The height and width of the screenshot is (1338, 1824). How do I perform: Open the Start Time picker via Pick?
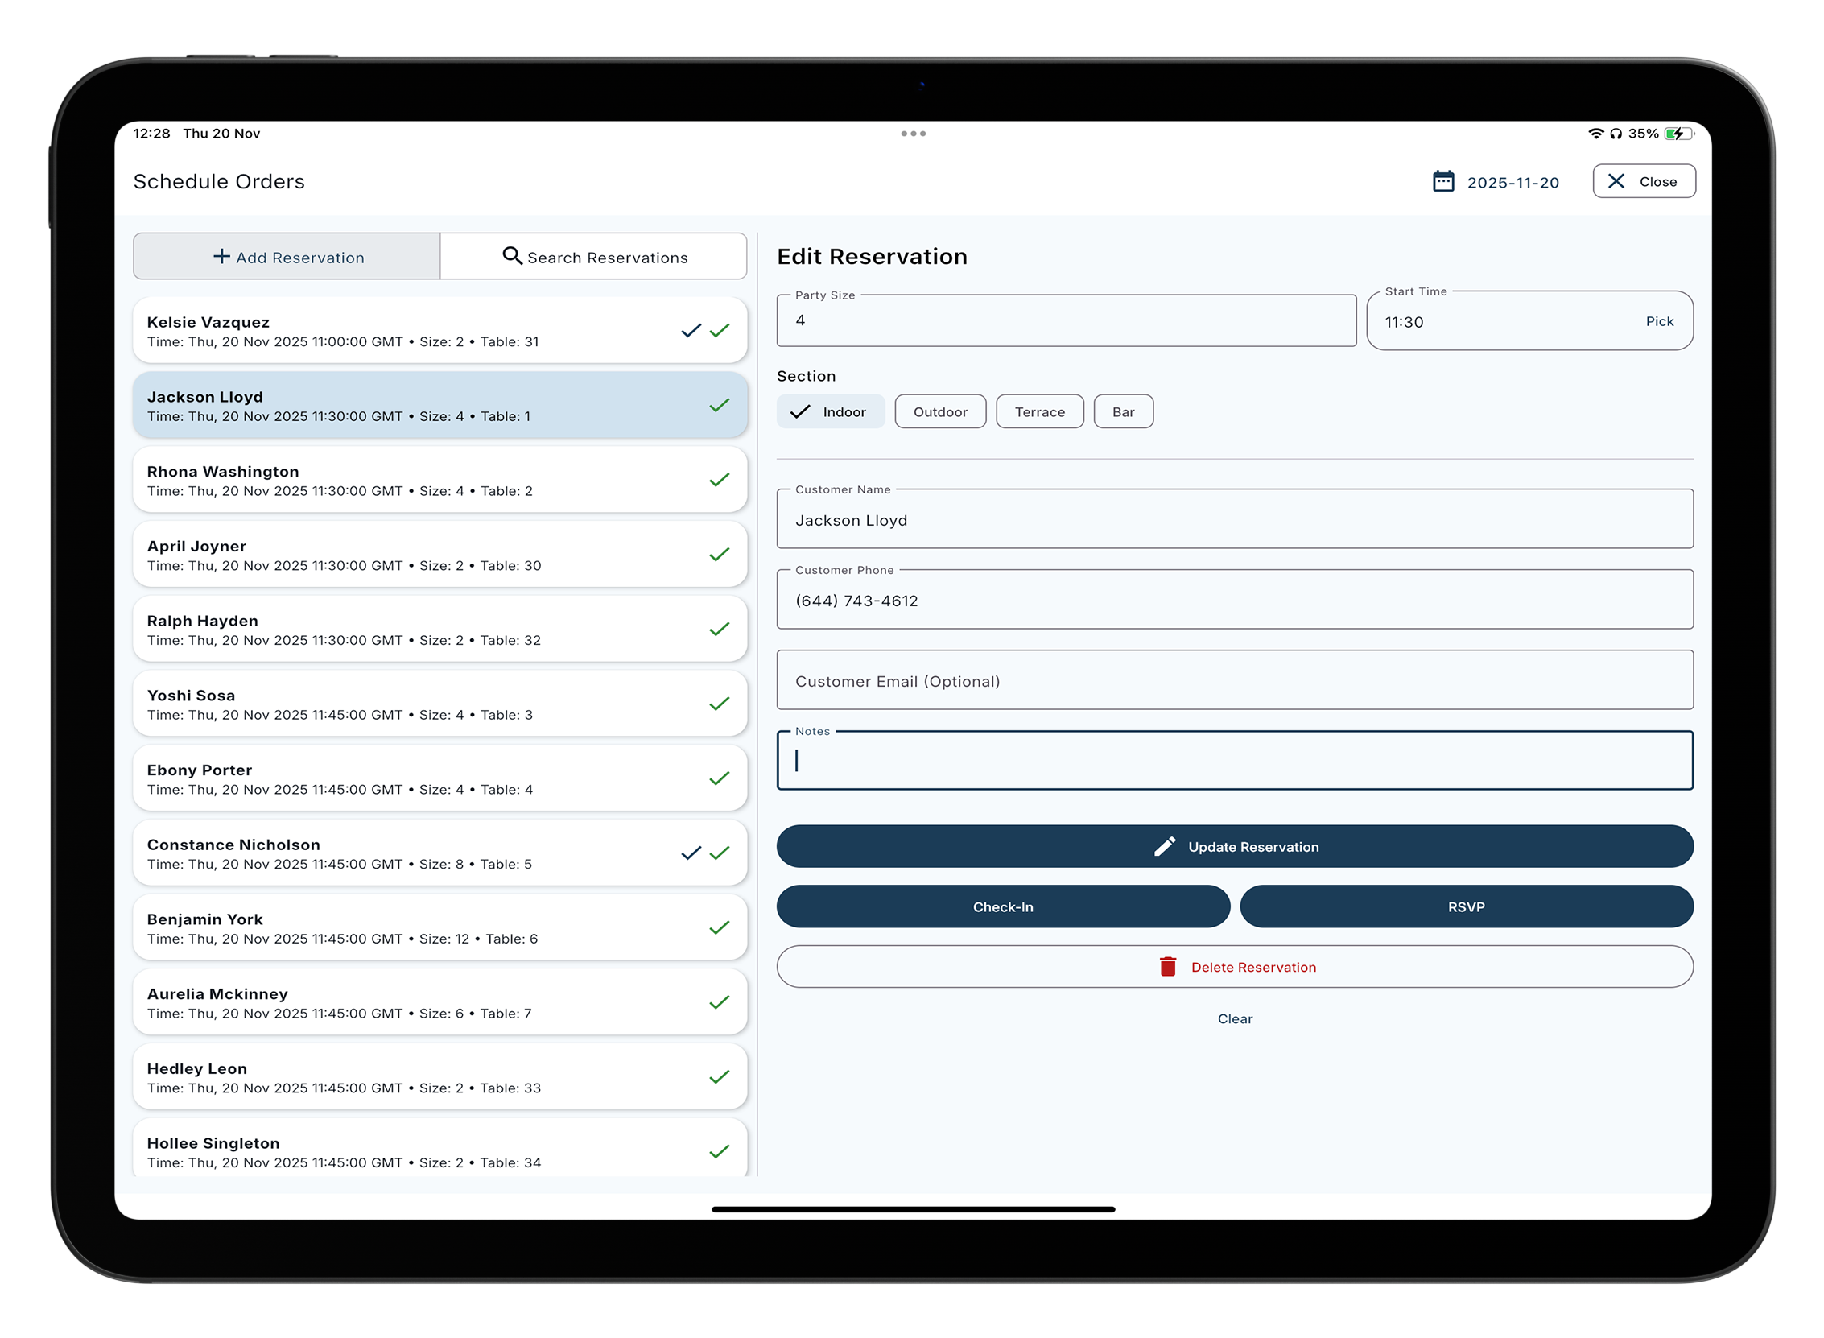1659,321
